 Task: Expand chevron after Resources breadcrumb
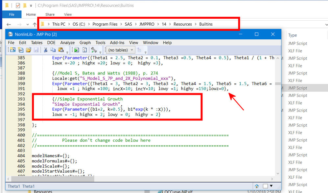click(x=196, y=24)
